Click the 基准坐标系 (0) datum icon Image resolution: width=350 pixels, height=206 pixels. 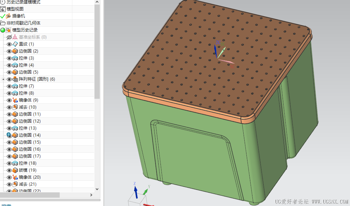(15, 37)
